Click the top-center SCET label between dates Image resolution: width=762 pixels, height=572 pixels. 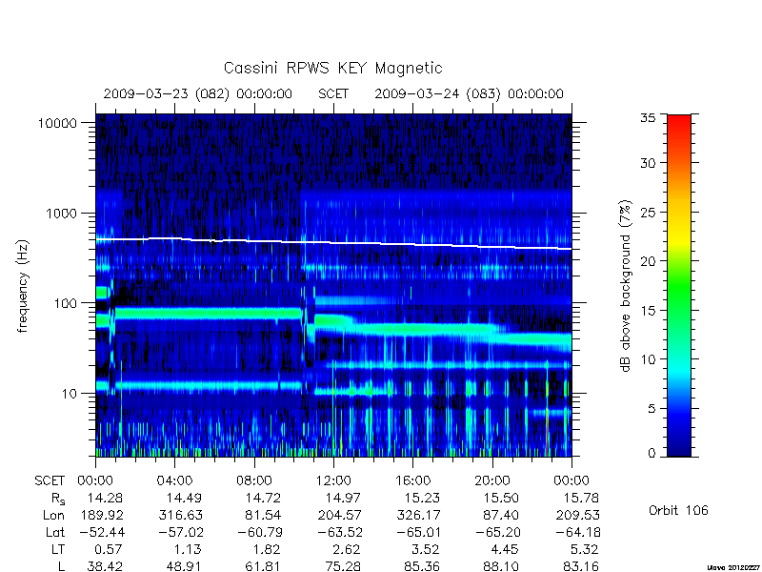click(333, 93)
